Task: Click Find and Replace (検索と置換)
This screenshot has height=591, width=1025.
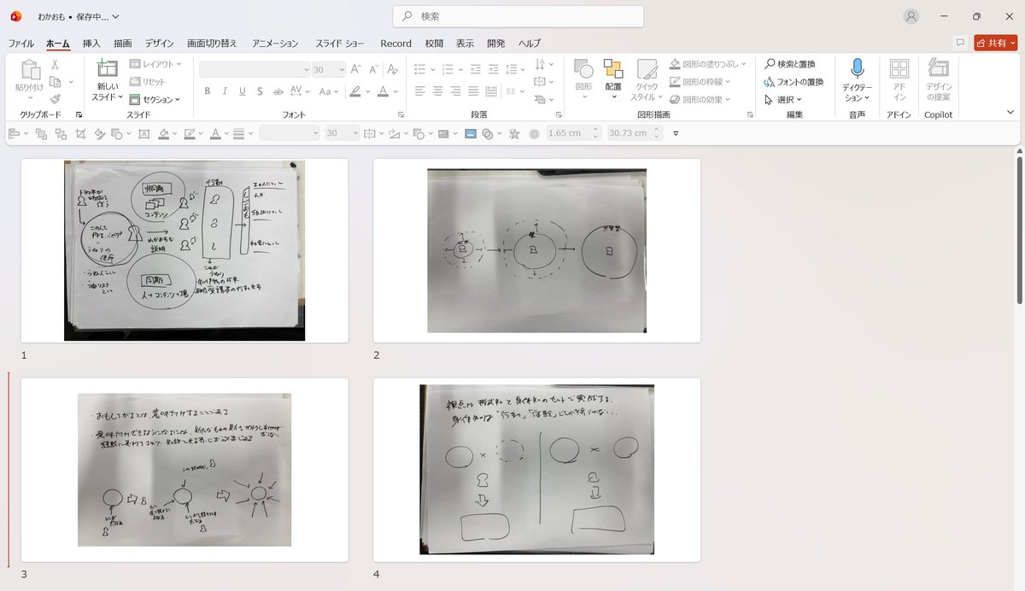Action: tap(790, 64)
